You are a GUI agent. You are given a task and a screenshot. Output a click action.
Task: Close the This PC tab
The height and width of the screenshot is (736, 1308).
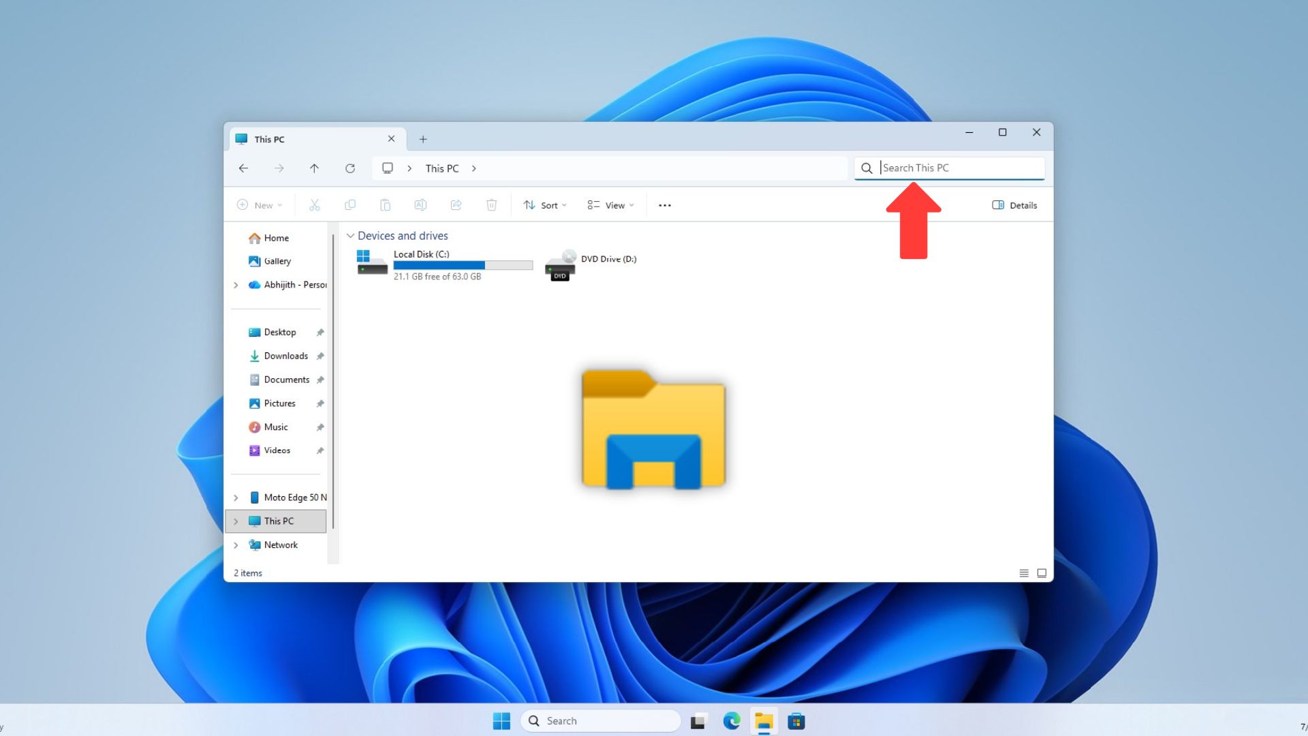(391, 139)
